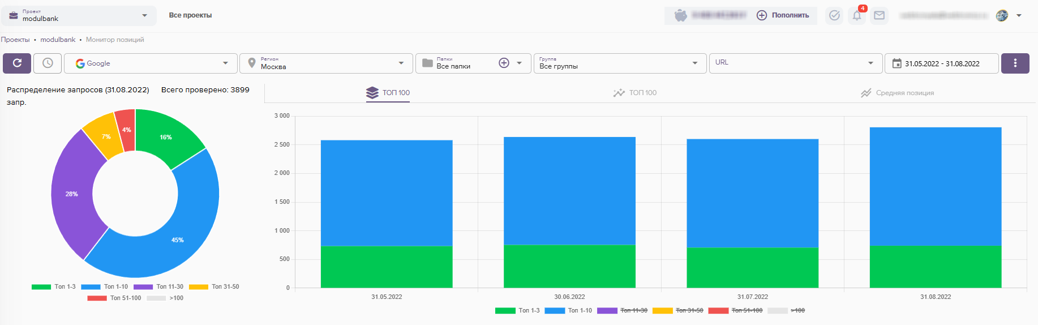This screenshot has height=325, width=1038.
Task: Click the Пополнить balance button
Action: tap(783, 15)
